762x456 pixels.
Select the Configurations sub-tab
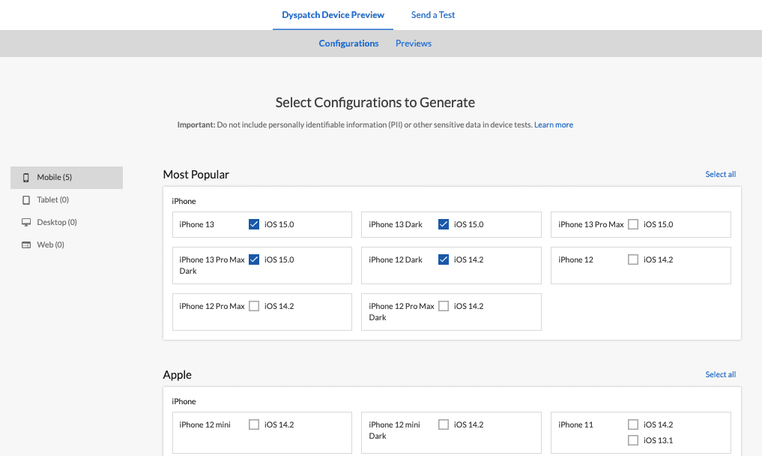348,43
